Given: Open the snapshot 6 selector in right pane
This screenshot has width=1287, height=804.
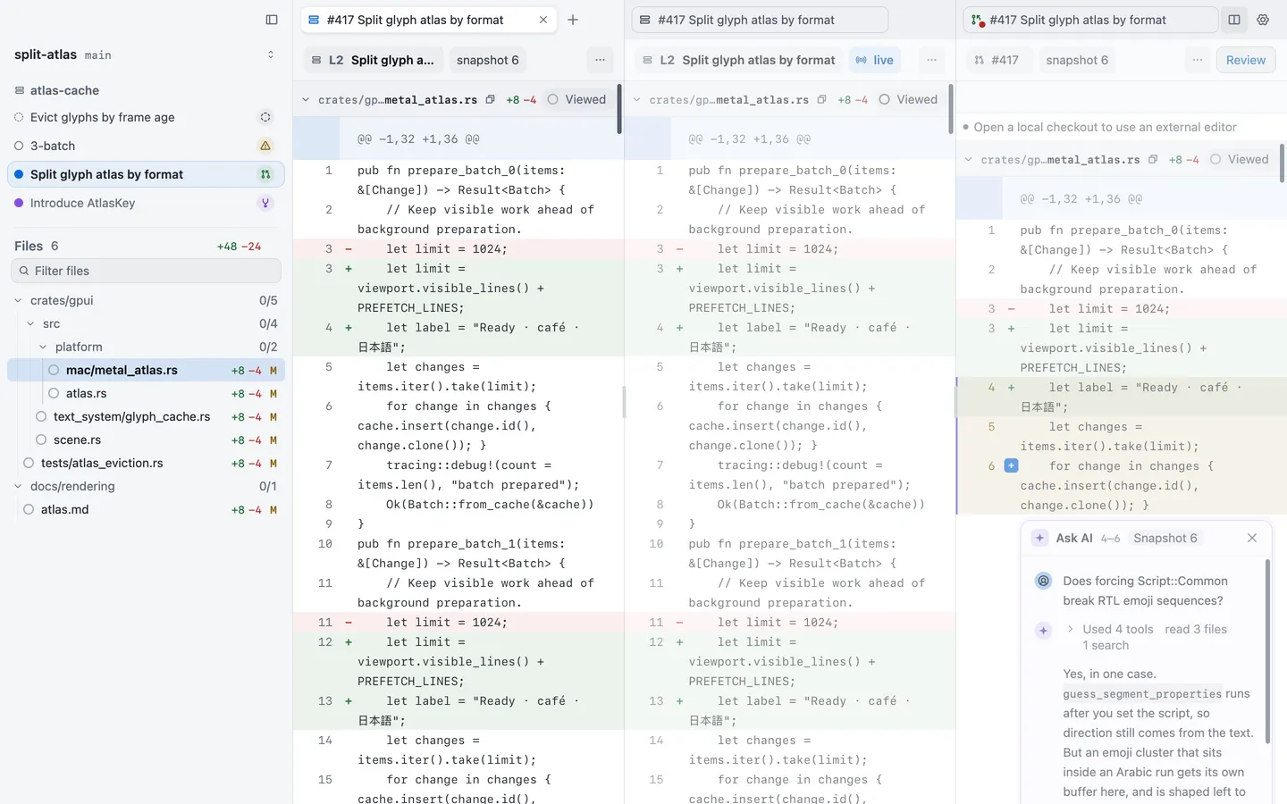Looking at the screenshot, I should pyautogui.click(x=1077, y=60).
